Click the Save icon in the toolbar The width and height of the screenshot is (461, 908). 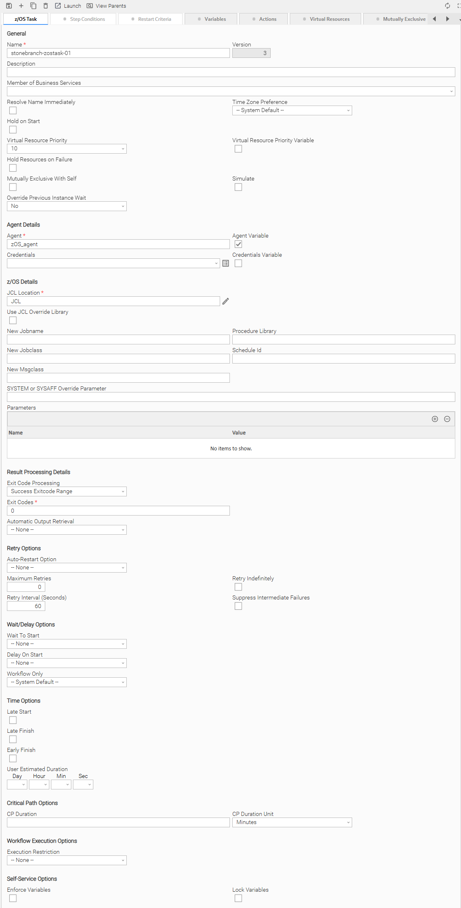(9, 6)
